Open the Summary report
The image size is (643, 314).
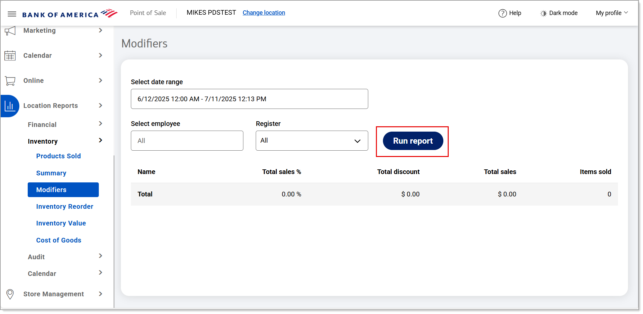click(x=51, y=173)
